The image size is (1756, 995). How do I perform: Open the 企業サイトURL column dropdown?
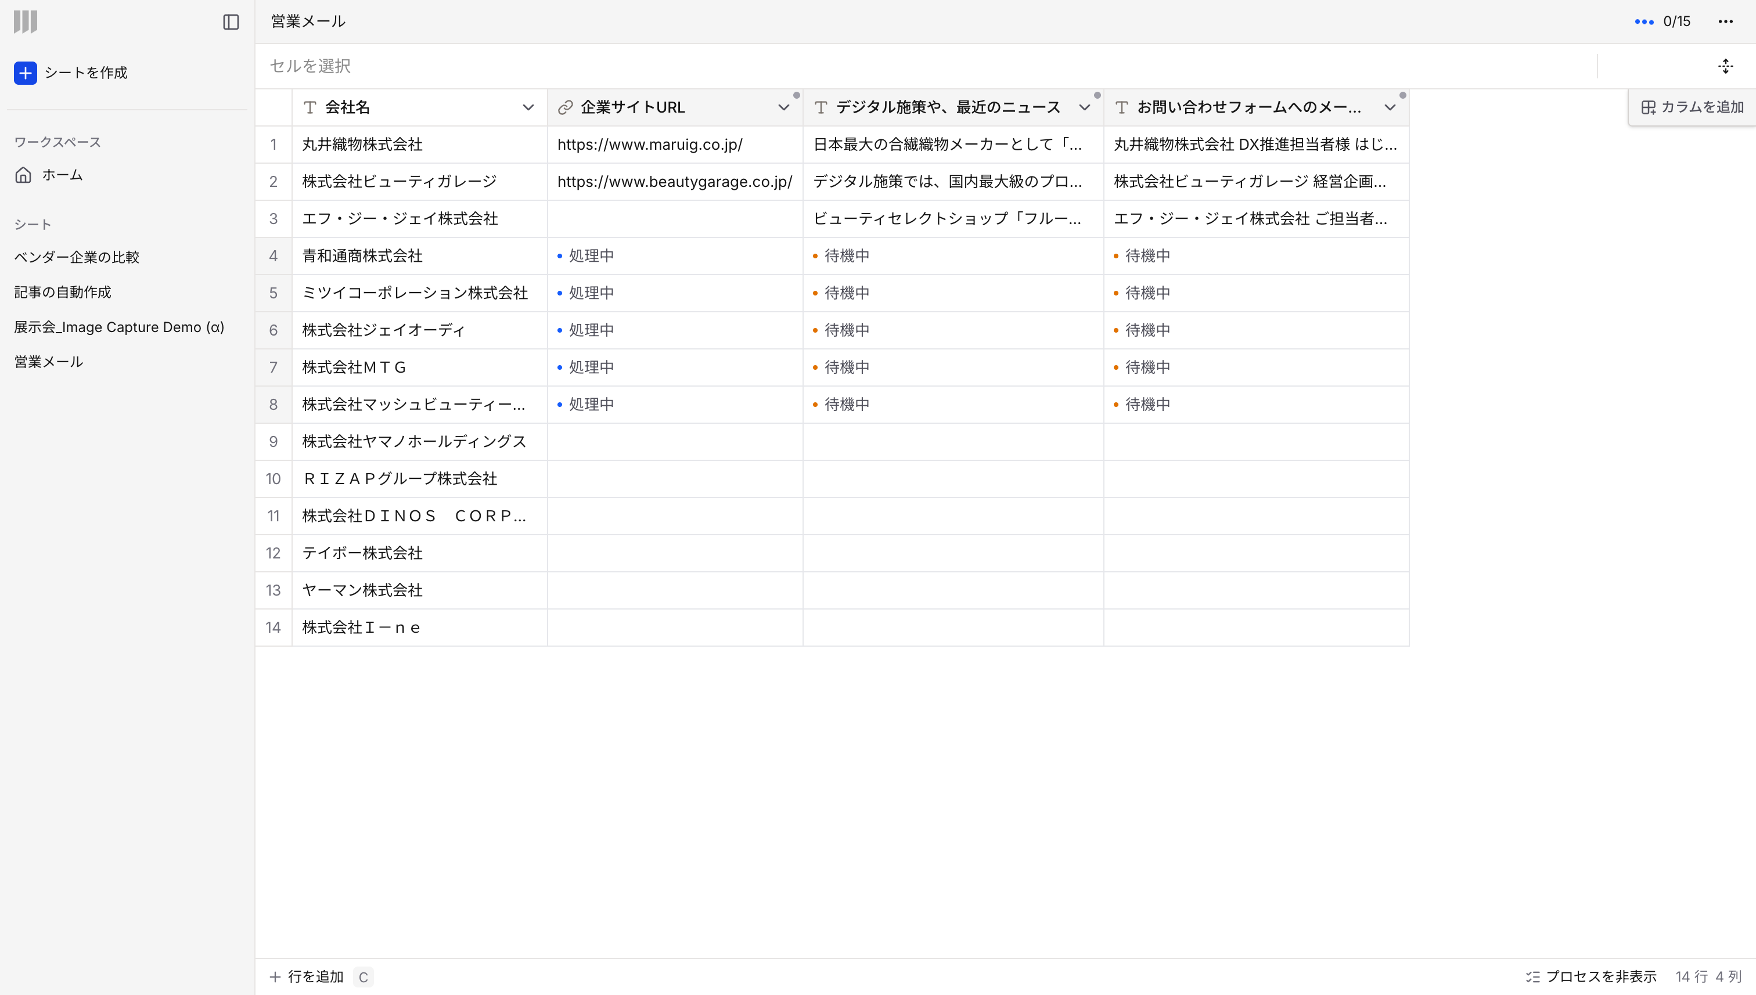pos(783,107)
